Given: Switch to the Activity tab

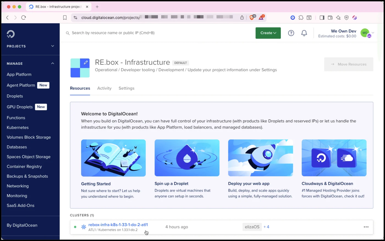Looking at the screenshot, I should [x=104, y=88].
